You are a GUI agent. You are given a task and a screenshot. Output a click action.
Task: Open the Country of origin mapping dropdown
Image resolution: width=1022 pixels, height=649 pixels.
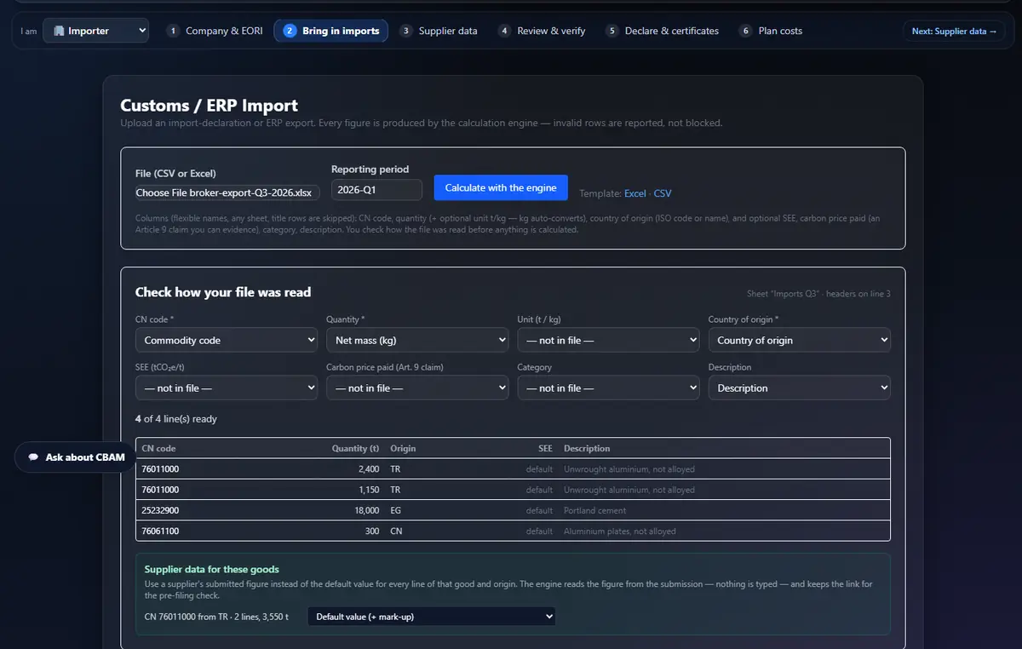click(x=799, y=340)
